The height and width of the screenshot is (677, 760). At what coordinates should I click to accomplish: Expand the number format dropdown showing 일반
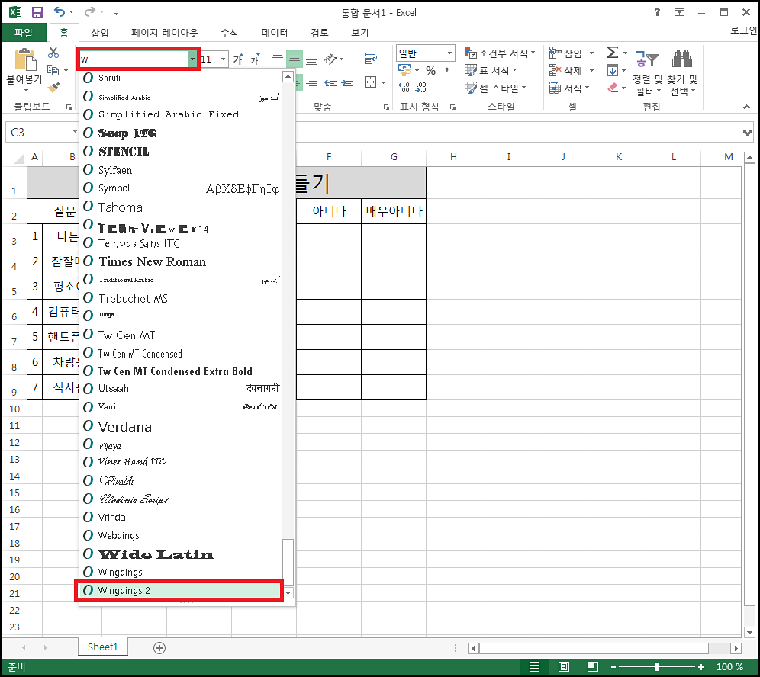[x=449, y=53]
